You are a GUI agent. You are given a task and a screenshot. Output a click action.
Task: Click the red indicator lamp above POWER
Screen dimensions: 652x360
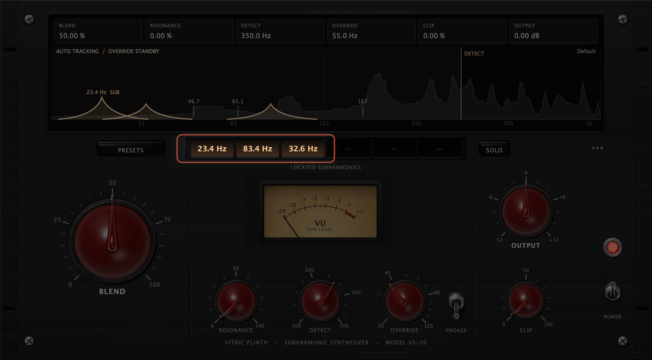point(612,247)
